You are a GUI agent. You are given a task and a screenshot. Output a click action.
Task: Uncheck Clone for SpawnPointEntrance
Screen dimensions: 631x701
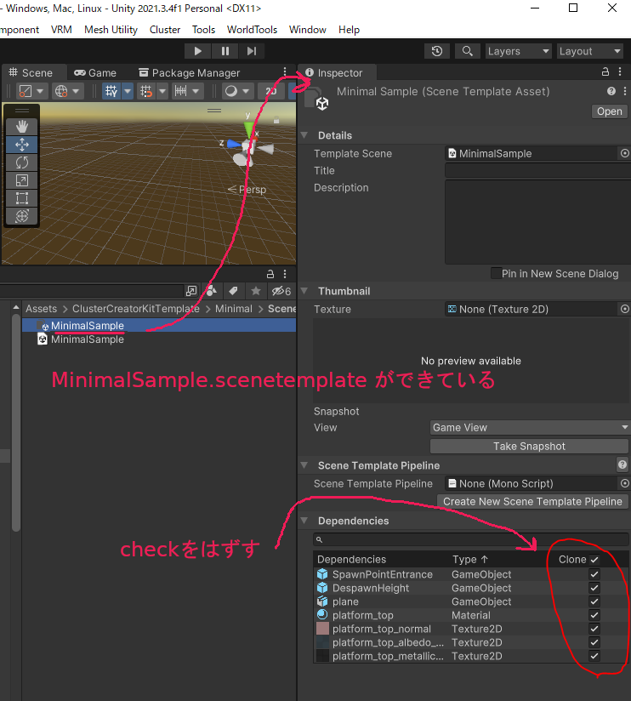(594, 574)
